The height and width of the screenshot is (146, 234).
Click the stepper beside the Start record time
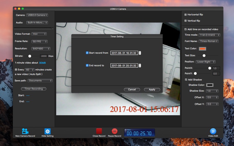tap(140, 53)
